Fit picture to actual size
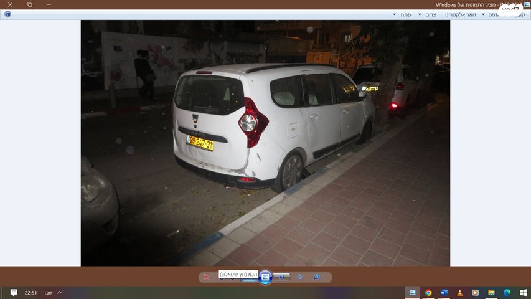The width and height of the screenshot is (531, 299). [x=299, y=277]
